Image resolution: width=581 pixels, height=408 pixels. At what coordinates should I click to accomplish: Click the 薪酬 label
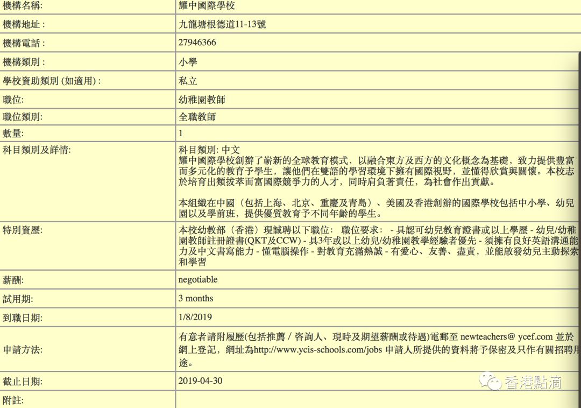(x=13, y=280)
